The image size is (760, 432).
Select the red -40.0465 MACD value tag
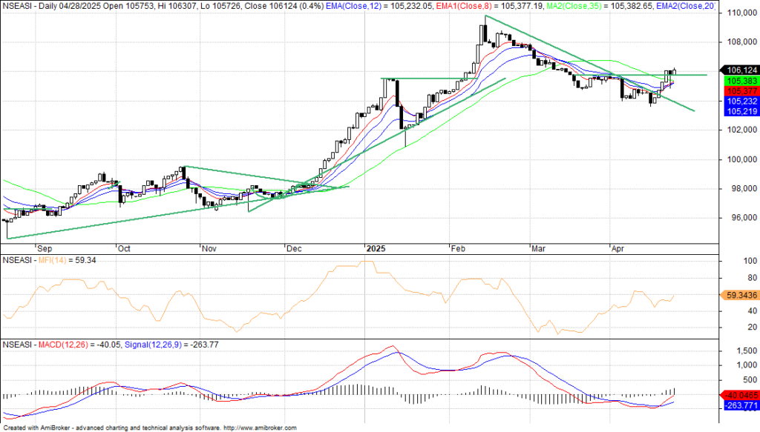739,396
